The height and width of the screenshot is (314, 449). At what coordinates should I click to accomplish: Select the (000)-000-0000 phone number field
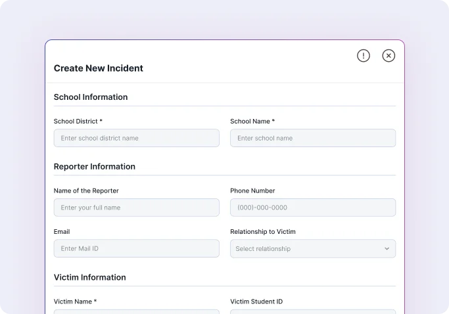coord(313,208)
